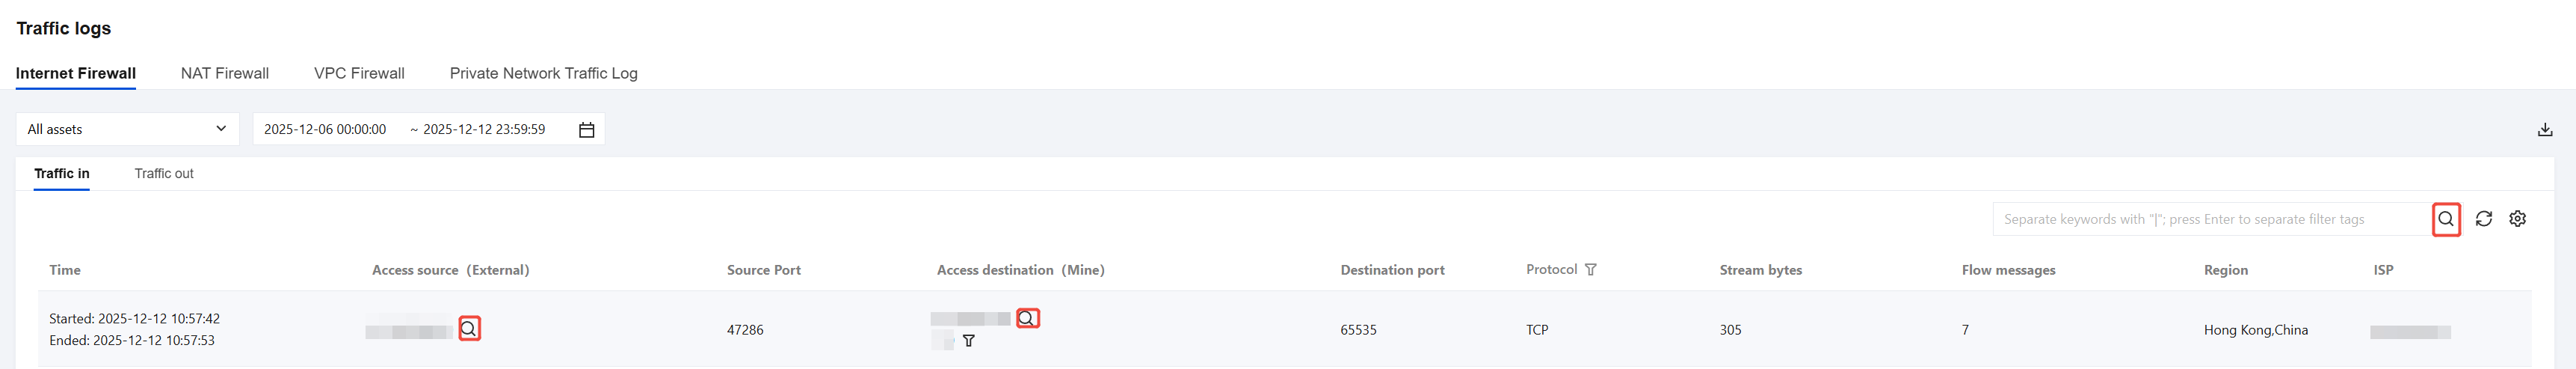Click the search magnifier next to keyword field
This screenshot has height=369, width=2576.
point(2445,219)
